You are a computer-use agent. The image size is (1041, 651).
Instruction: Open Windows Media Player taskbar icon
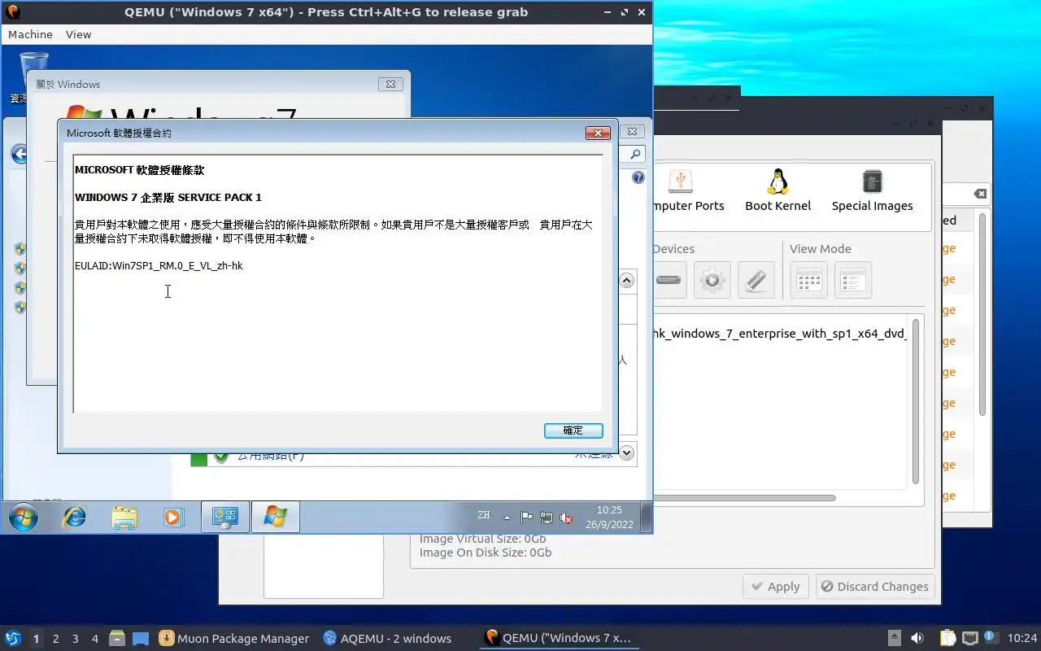[x=173, y=517]
